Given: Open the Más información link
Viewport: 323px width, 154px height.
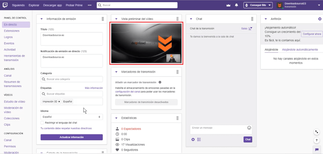Looking at the screenshot, I should pos(94,88).
